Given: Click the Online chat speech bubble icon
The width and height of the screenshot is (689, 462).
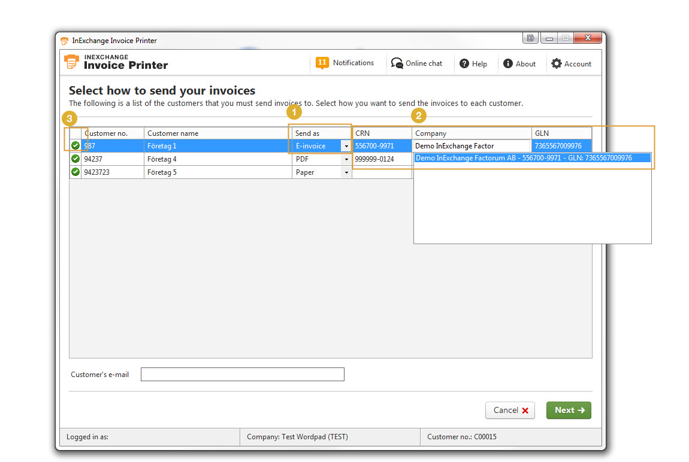Looking at the screenshot, I should click(x=397, y=63).
